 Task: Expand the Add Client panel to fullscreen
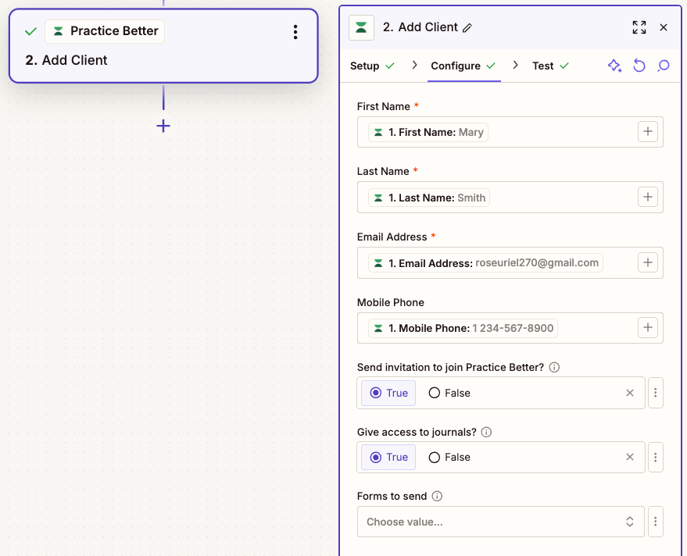[639, 27]
